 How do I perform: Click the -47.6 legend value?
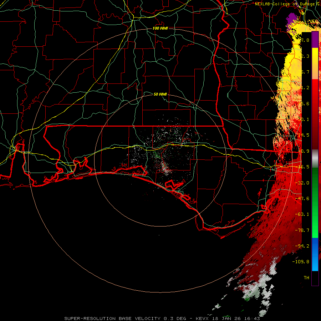click(x=302, y=198)
